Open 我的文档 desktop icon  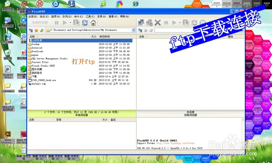pyautogui.click(x=7, y=6)
